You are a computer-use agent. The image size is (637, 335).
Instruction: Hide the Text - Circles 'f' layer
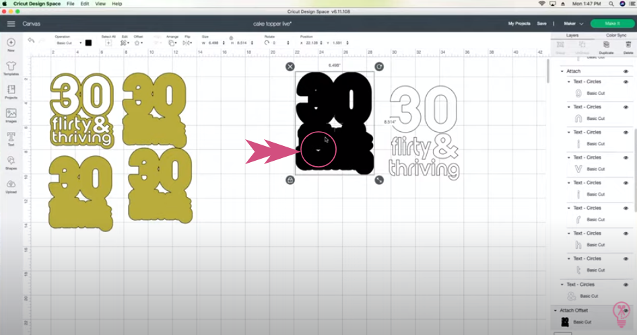[626, 209]
